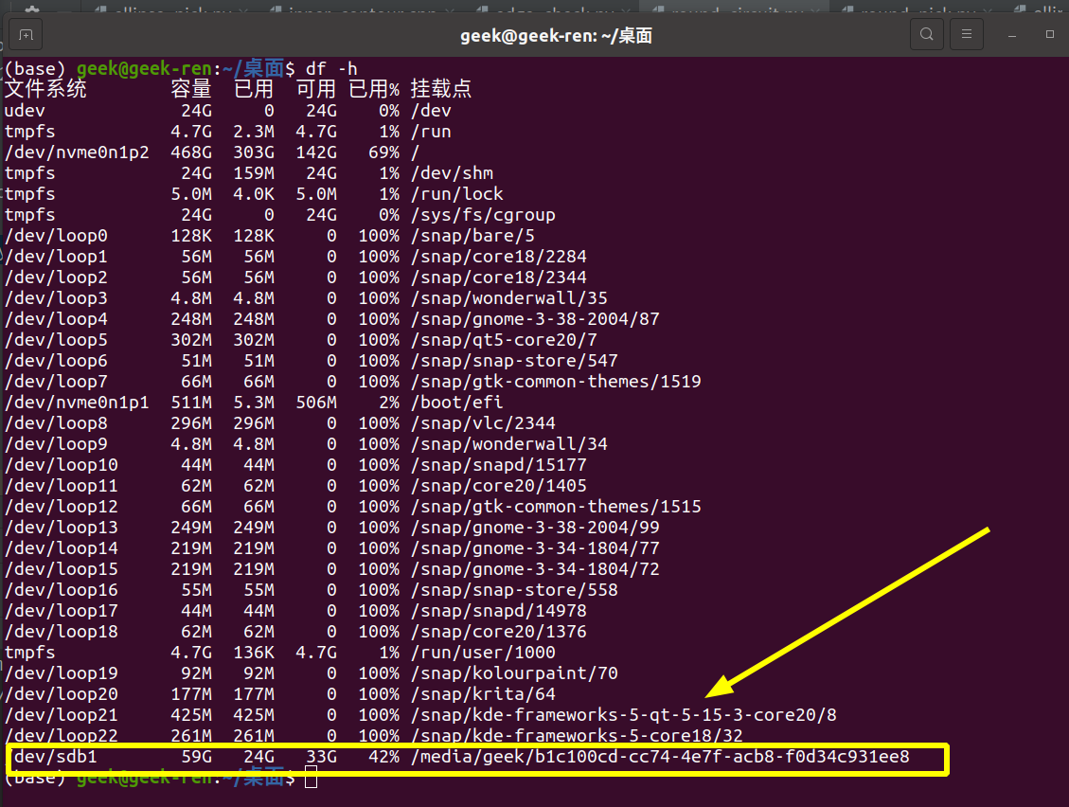The width and height of the screenshot is (1069, 807).
Task: Click the /dev/nvme0n1p2 device name
Action: click(77, 152)
